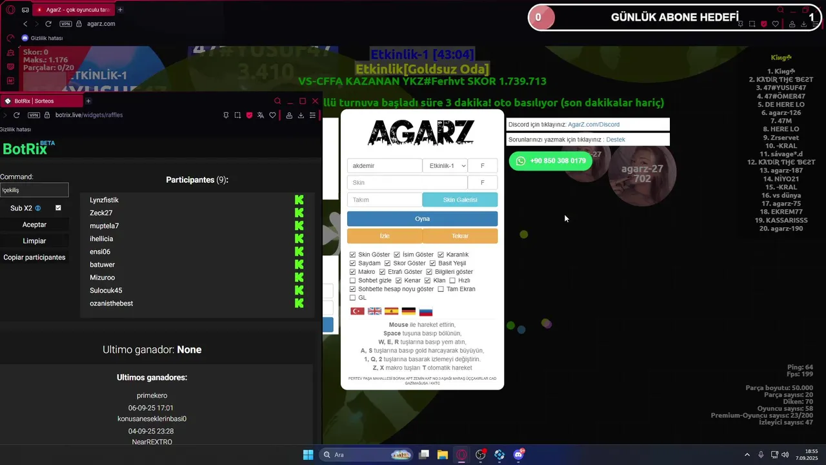Image resolution: width=826 pixels, height=465 pixels.
Task: Click the taskbar volume icon
Action: pyautogui.click(x=785, y=455)
